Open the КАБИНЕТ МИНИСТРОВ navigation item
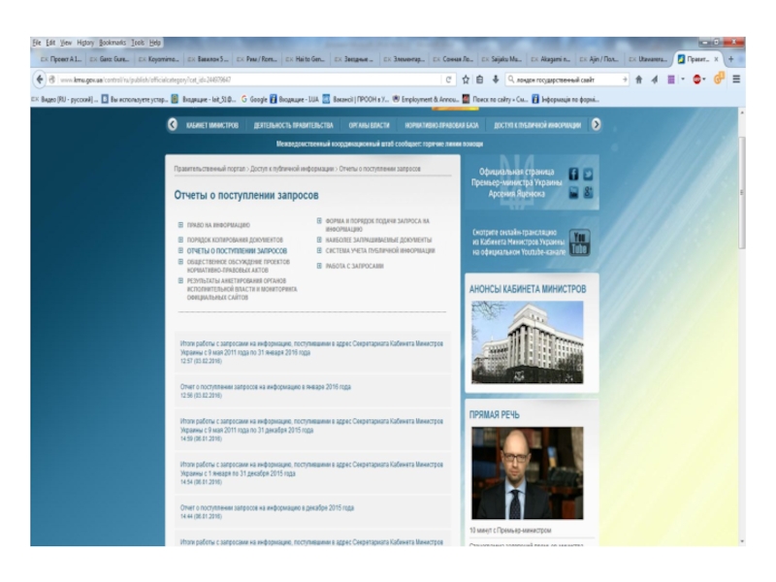Image resolution: width=776 pixels, height=582 pixels. 212,125
